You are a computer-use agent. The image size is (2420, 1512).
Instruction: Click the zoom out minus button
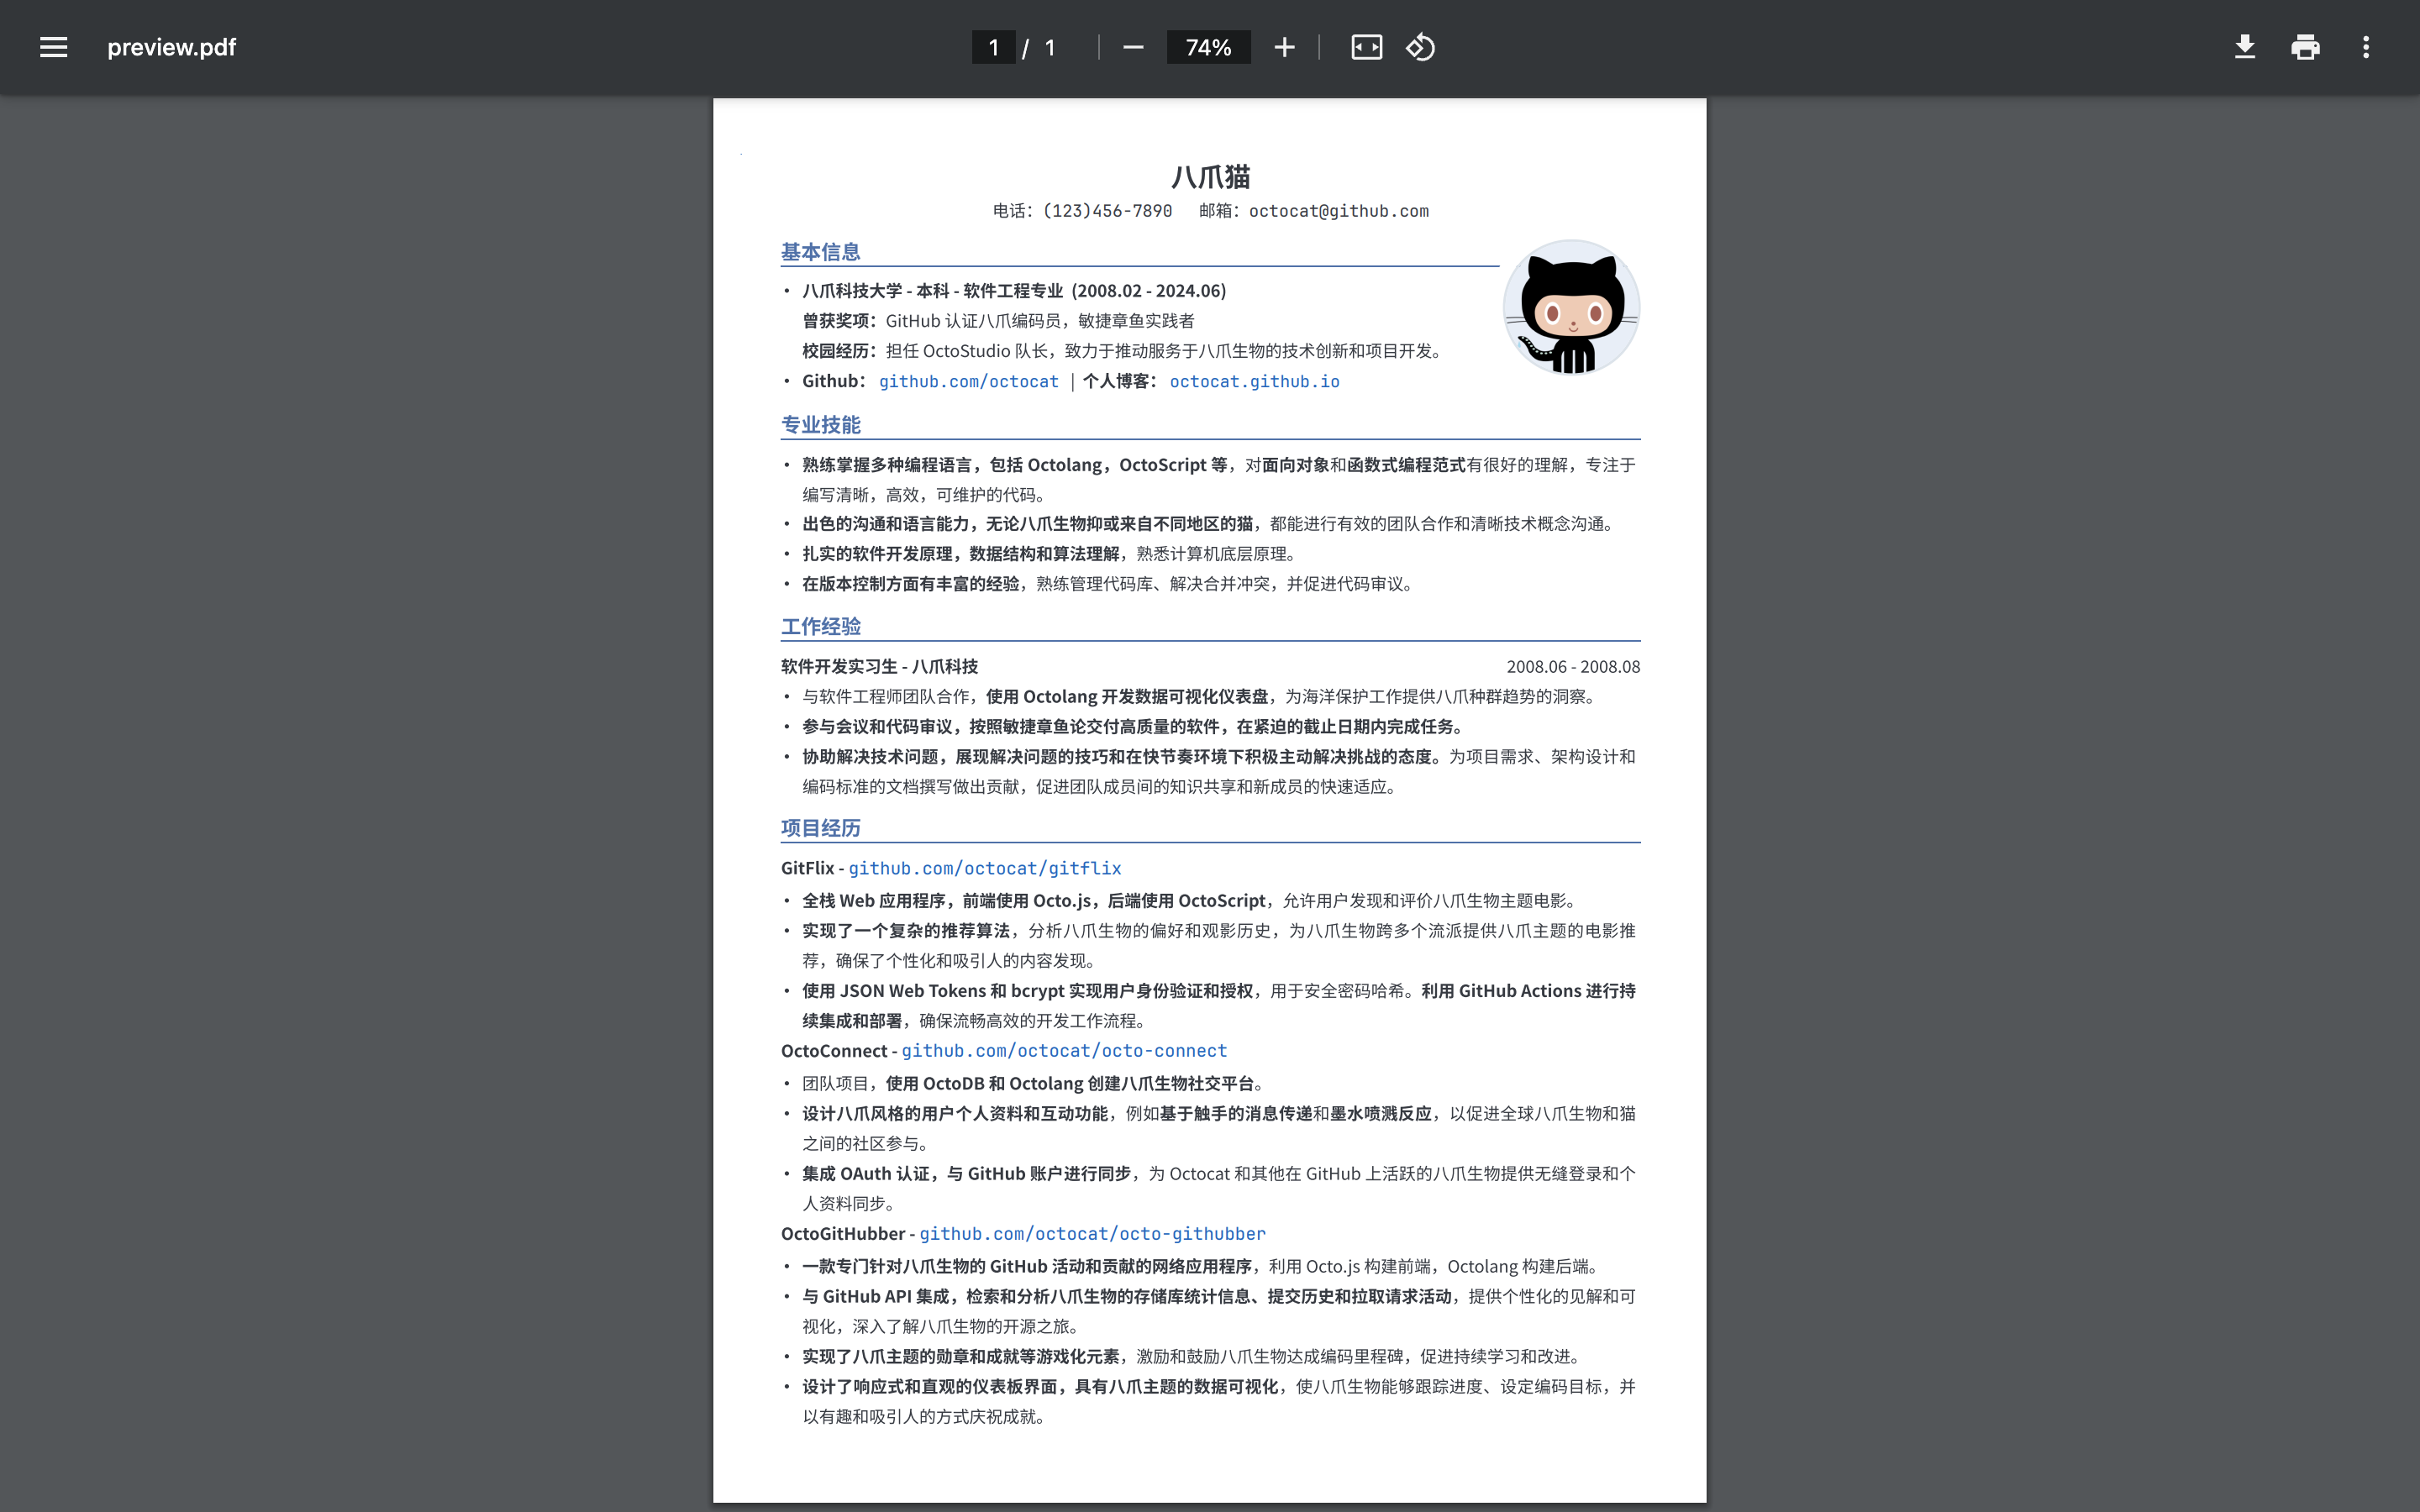(1132, 47)
